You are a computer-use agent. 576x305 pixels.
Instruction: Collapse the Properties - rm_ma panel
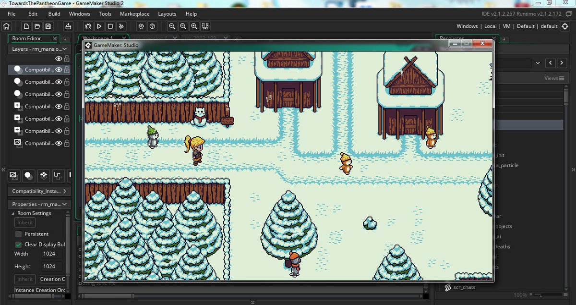[65, 204]
